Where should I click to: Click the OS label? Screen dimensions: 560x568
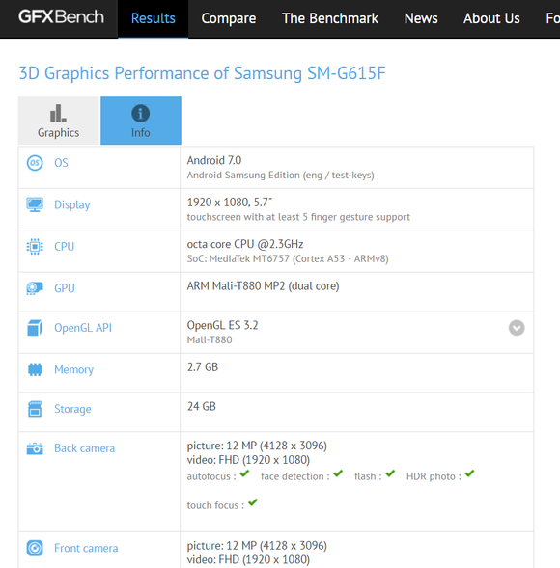coord(61,163)
